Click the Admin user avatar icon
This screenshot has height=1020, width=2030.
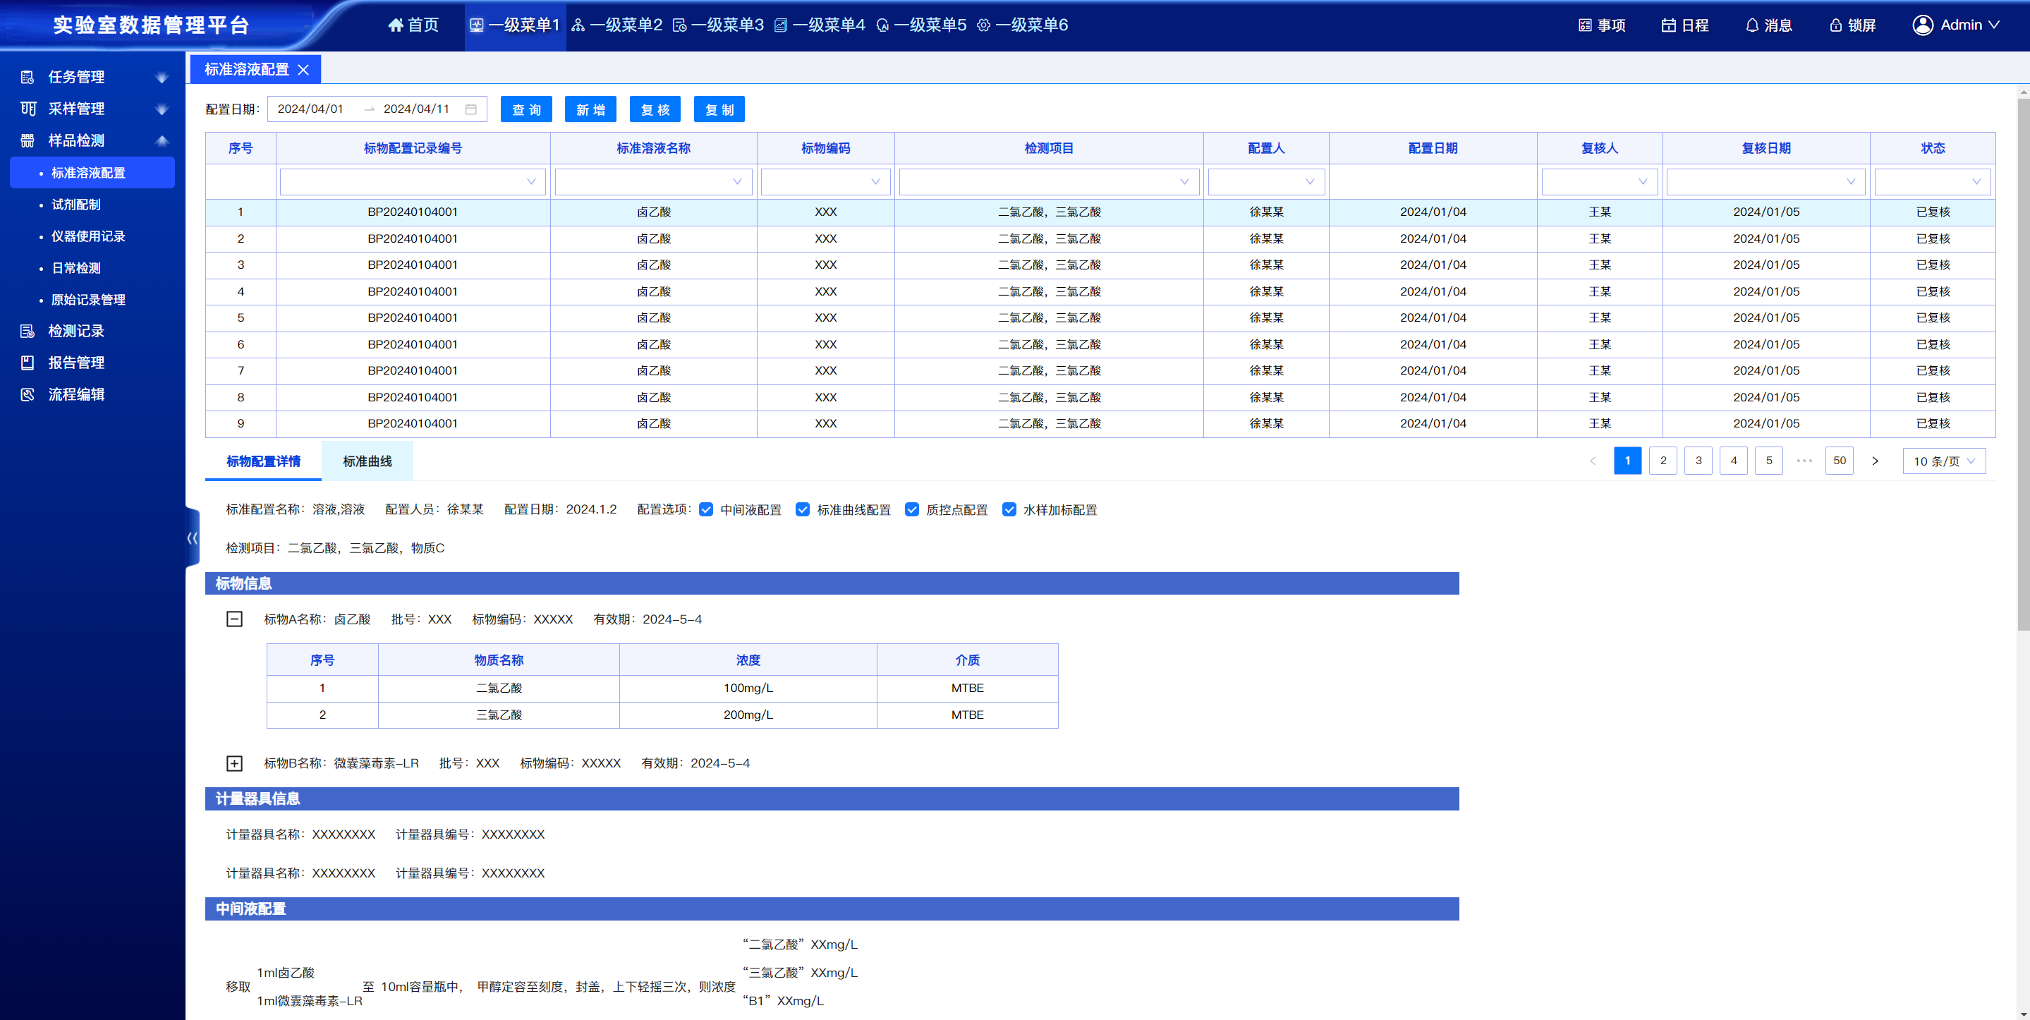tap(1923, 25)
